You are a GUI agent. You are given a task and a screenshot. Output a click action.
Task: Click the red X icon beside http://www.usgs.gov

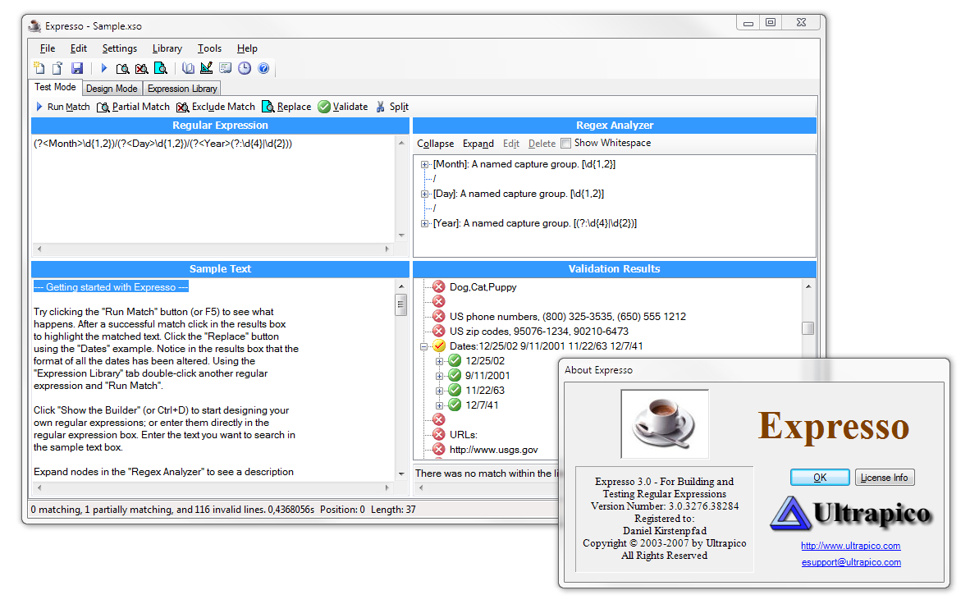pos(438,449)
